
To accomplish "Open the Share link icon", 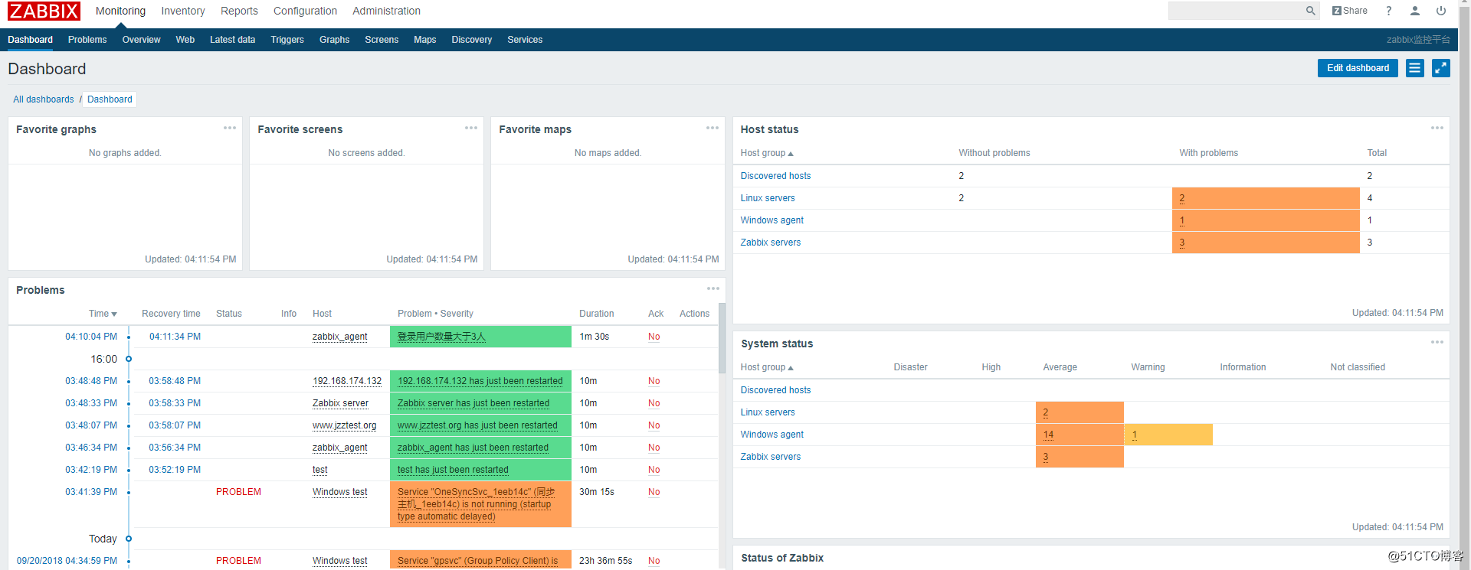I will [x=1350, y=11].
